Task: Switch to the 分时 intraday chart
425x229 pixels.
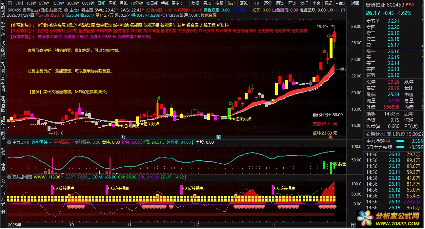Action: tap(19, 3)
